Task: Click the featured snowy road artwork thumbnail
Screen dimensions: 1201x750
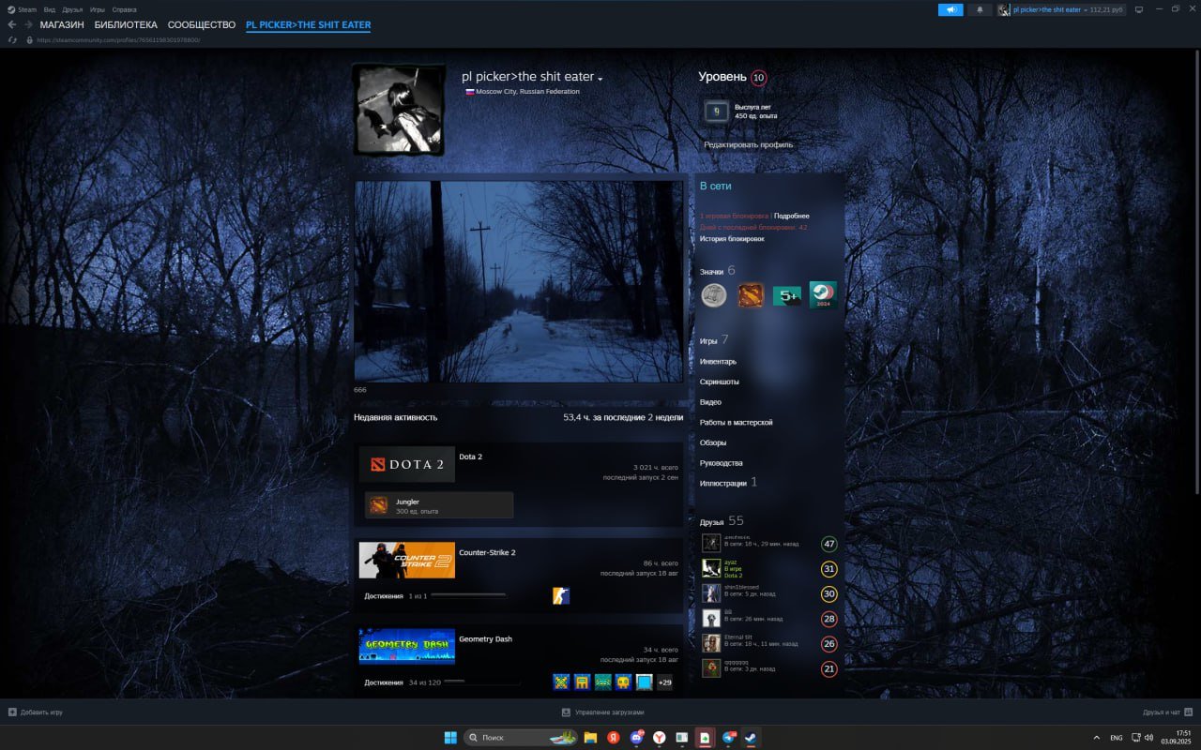Action: [519, 281]
